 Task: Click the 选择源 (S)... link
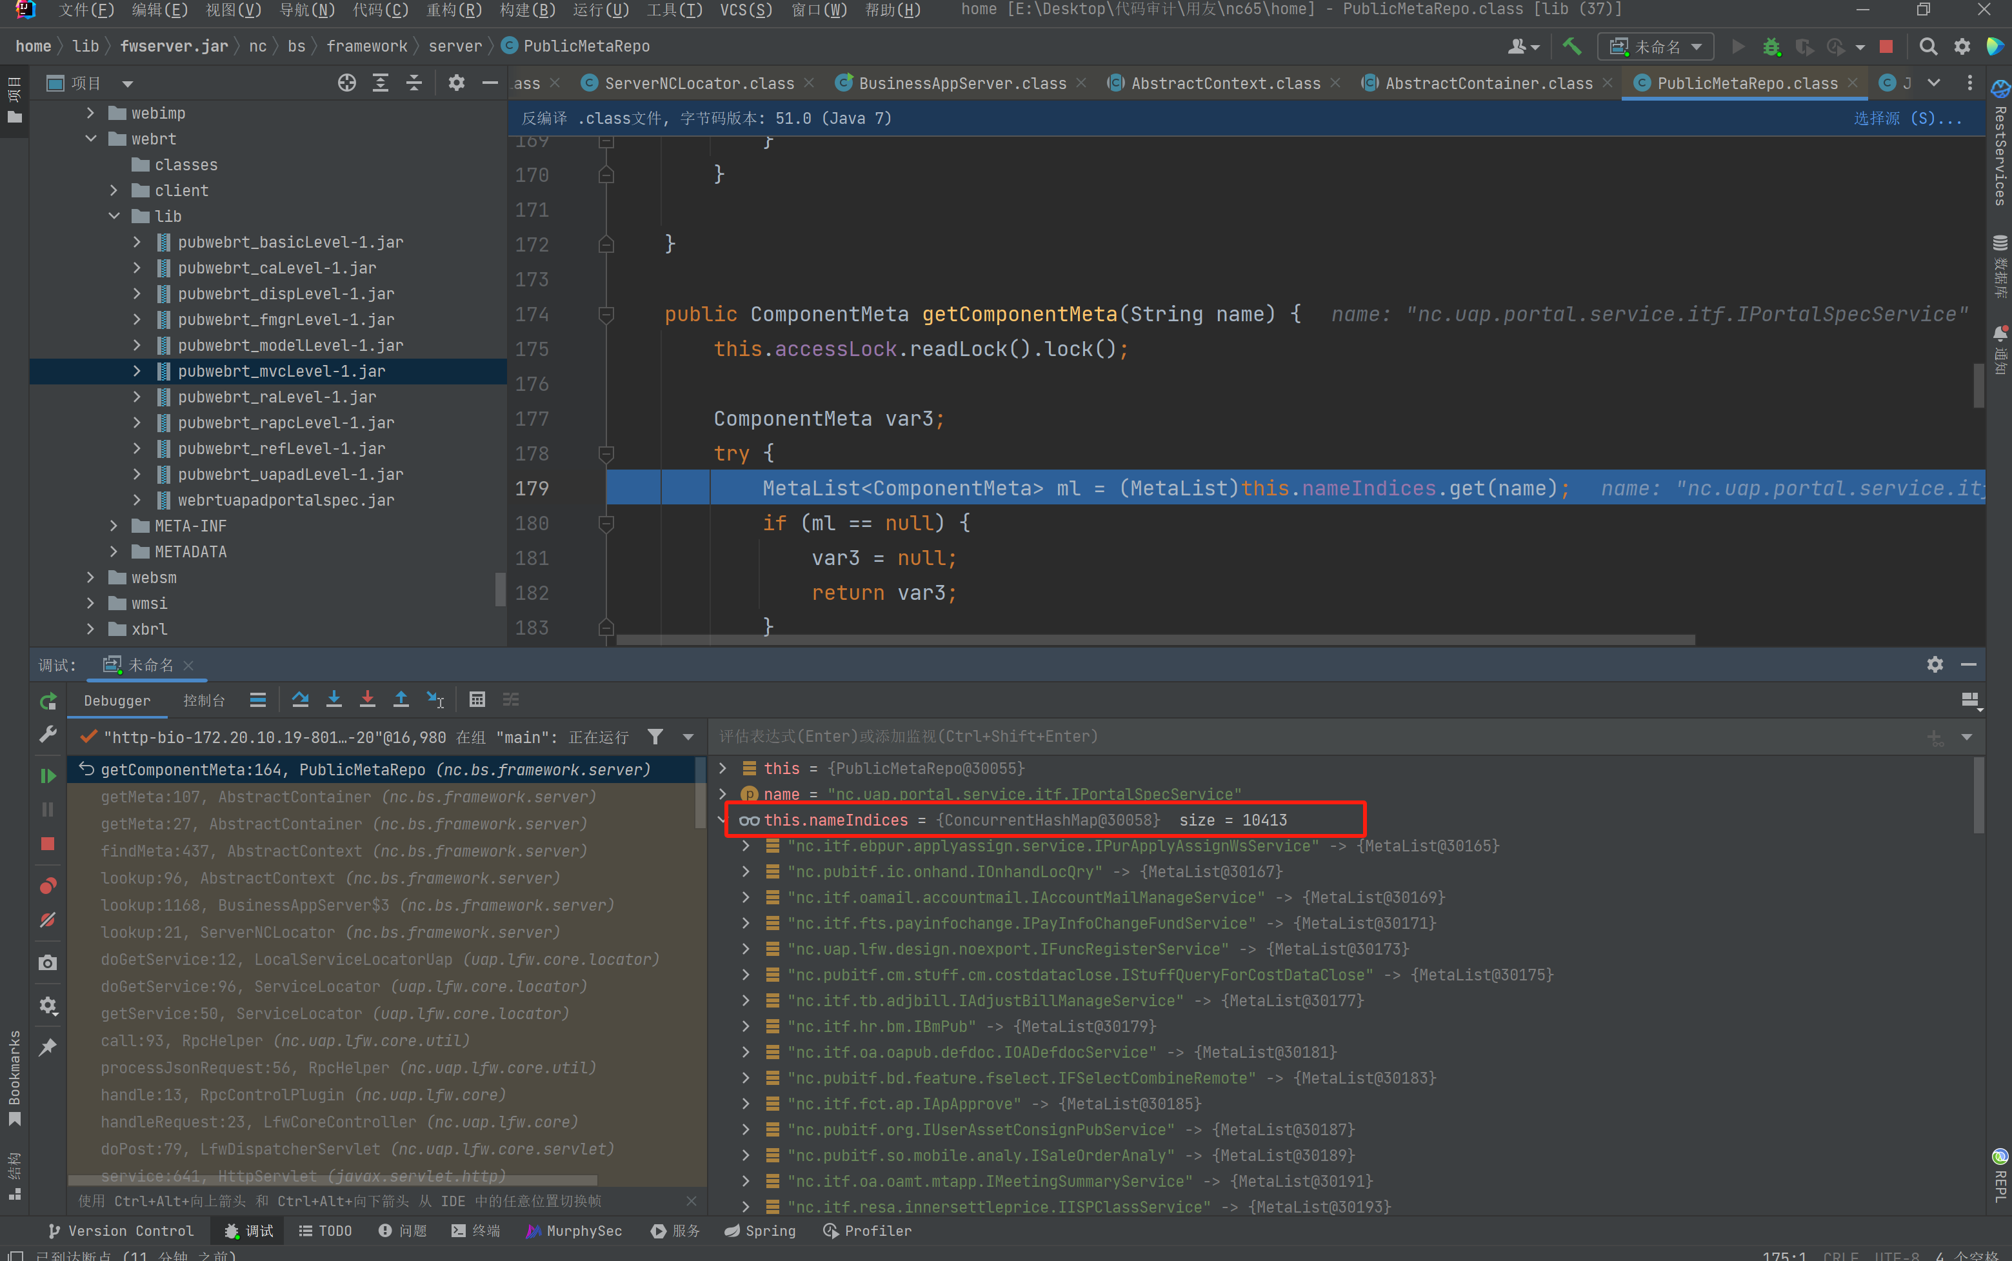tap(1907, 119)
